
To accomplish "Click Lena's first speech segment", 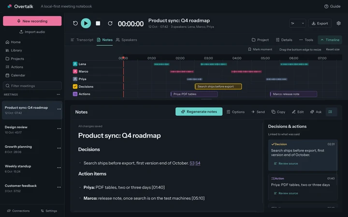I will (161, 64).
